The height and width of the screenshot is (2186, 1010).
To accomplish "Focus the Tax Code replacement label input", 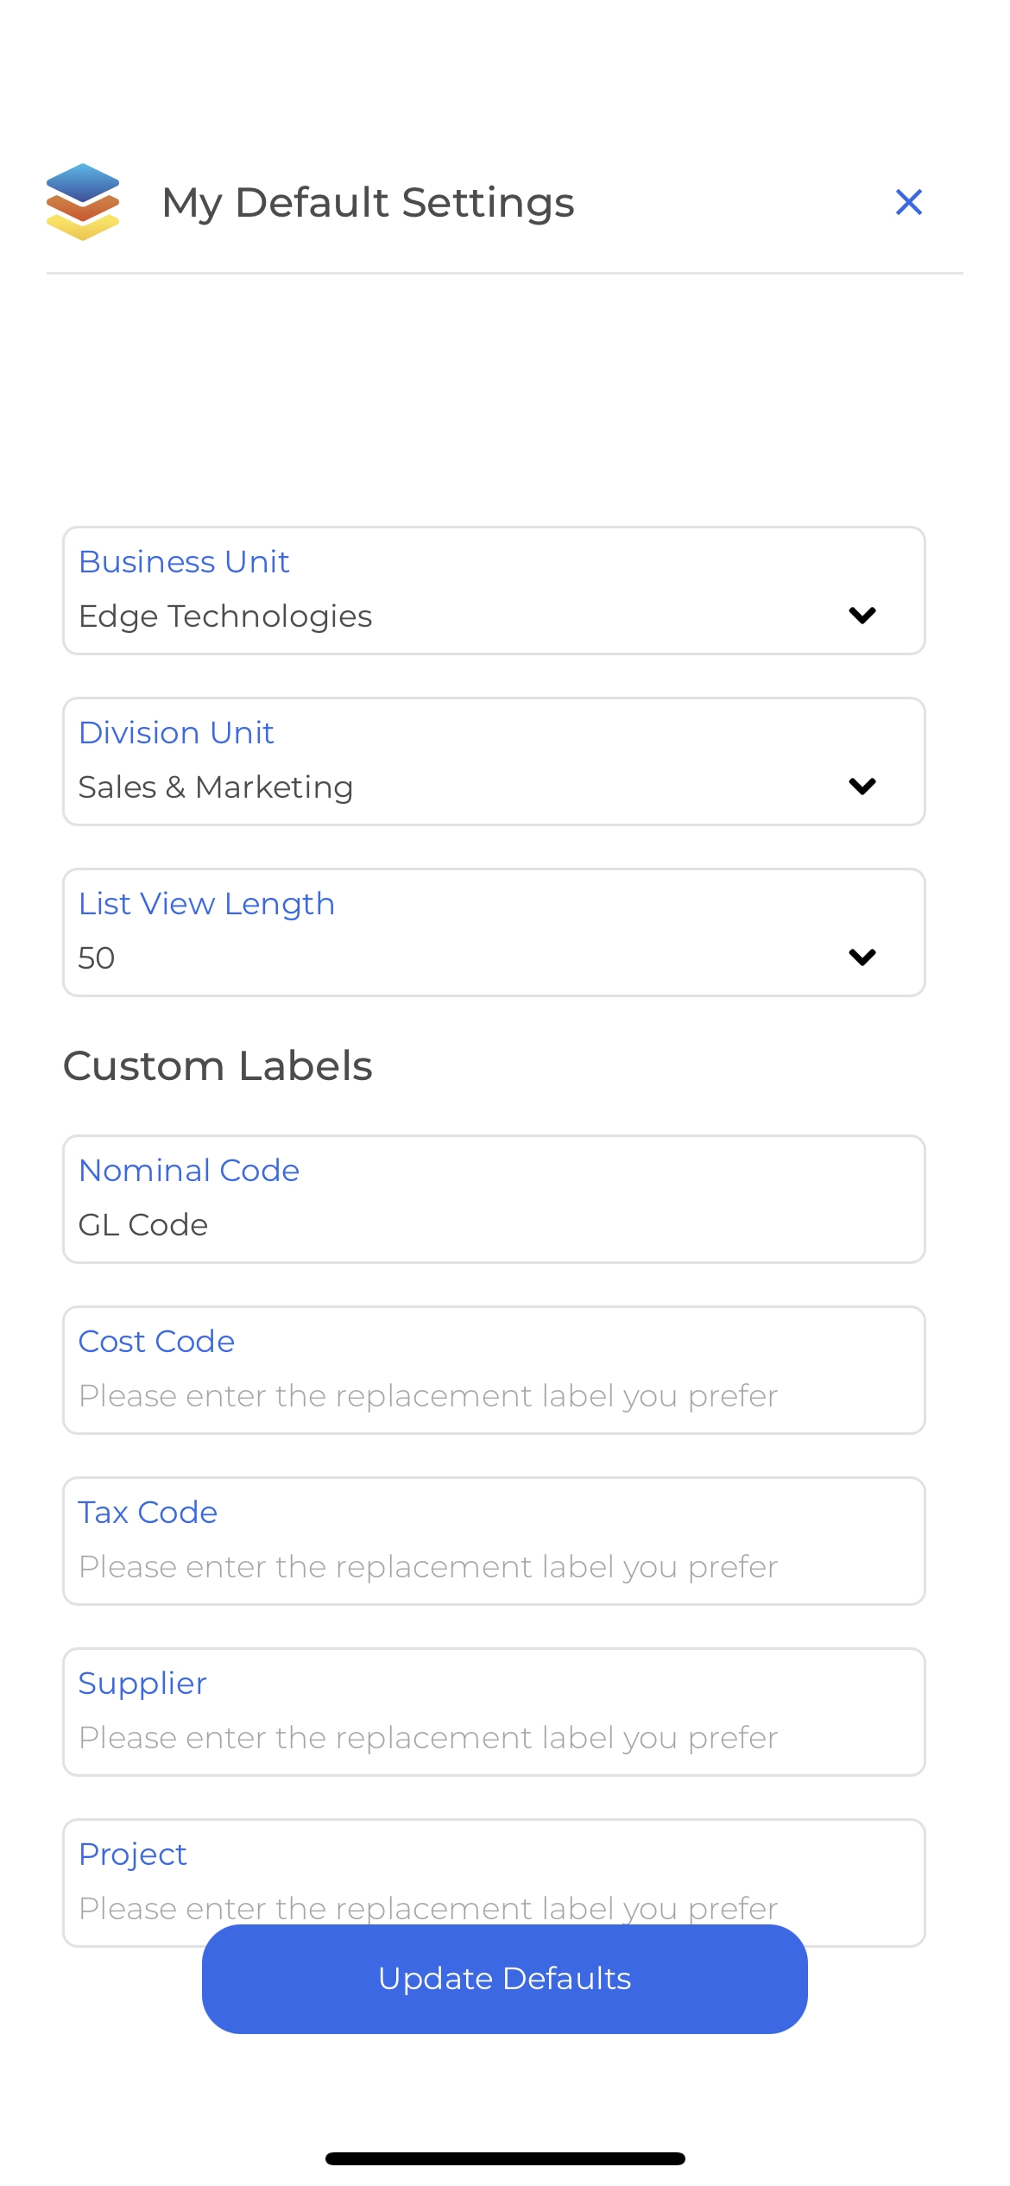I will click(x=494, y=1541).
